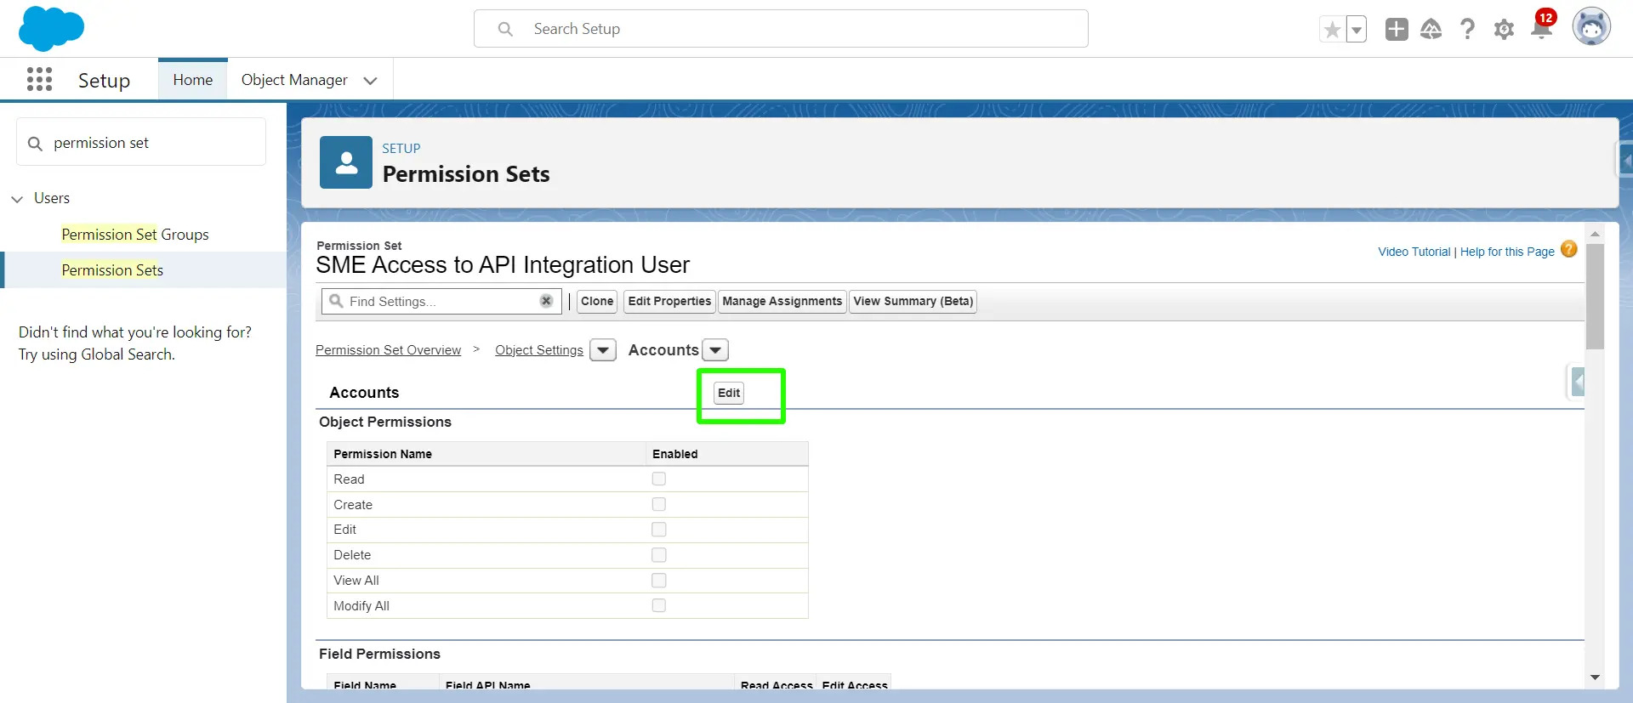Screen dimensions: 1633x703
Task: Open the Salesforce Help question mark
Action: 1467,30
